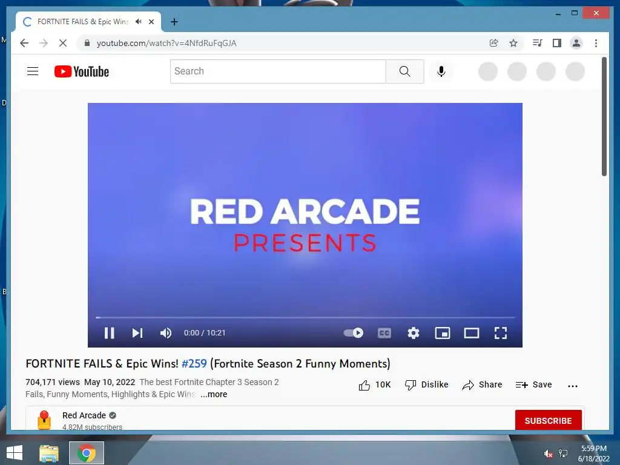Share this page from the address bar

point(494,43)
